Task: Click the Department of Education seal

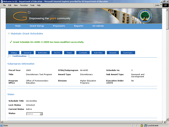Action: 145,16
